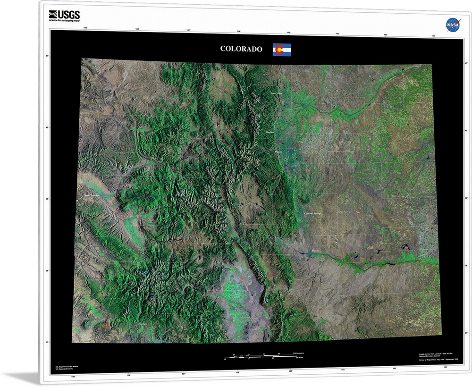472x387 pixels.
Task: Click the Pueblo city label
Action: 316,251
